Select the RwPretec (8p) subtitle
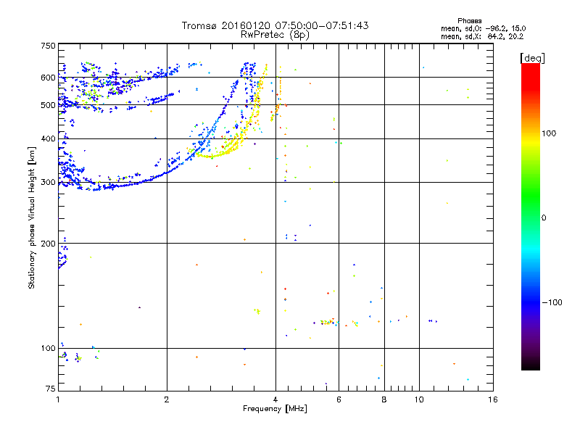Screen dimensions: 580x435 pos(275,35)
